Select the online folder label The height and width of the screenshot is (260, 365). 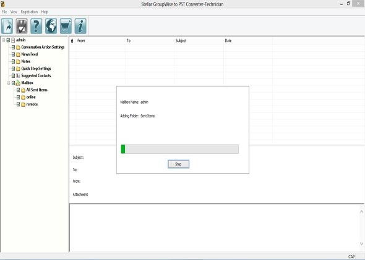pos(31,97)
